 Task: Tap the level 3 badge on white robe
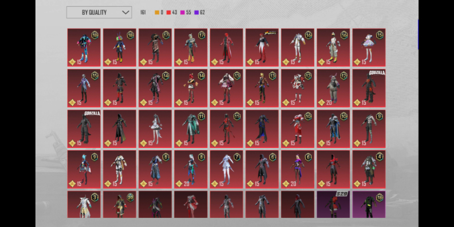[x=95, y=197]
